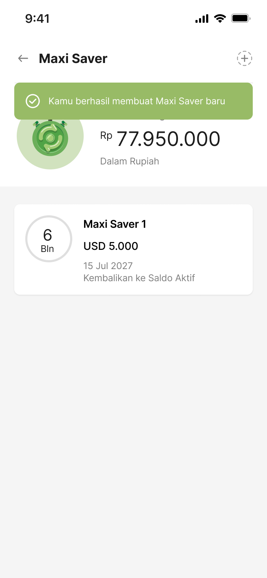Tap the Dalam Rupiah label
The height and width of the screenshot is (578, 267).
pyautogui.click(x=130, y=161)
